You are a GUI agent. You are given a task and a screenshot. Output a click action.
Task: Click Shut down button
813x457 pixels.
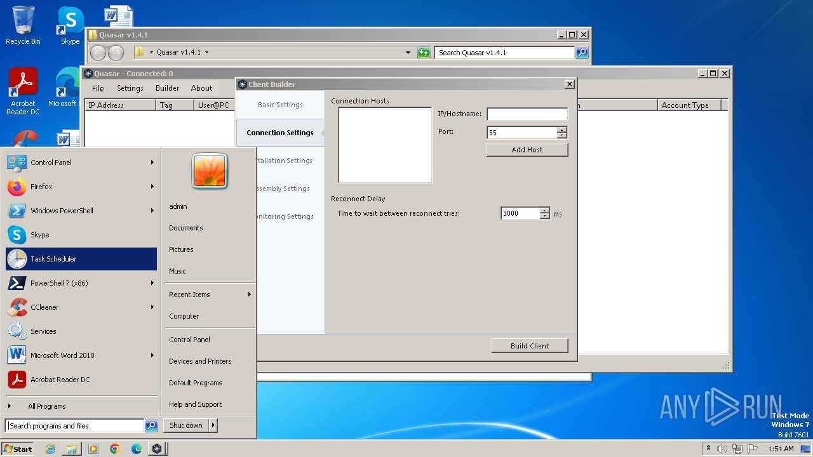tap(186, 426)
